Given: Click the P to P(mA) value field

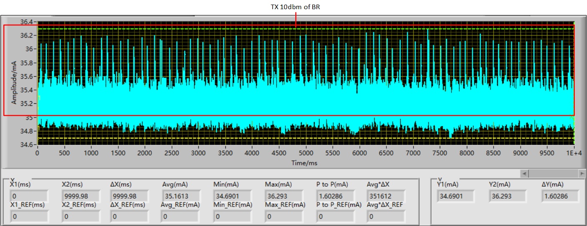Looking at the screenshot, I should [x=335, y=196].
